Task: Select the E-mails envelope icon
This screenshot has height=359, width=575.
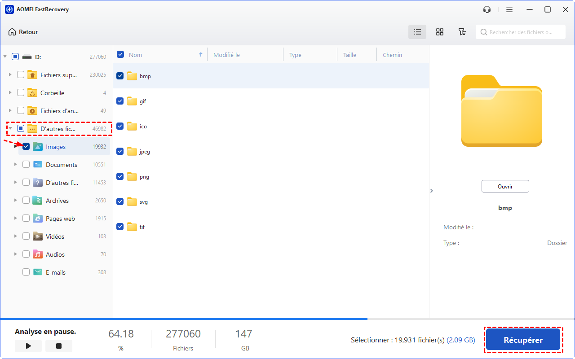Action: pos(38,272)
